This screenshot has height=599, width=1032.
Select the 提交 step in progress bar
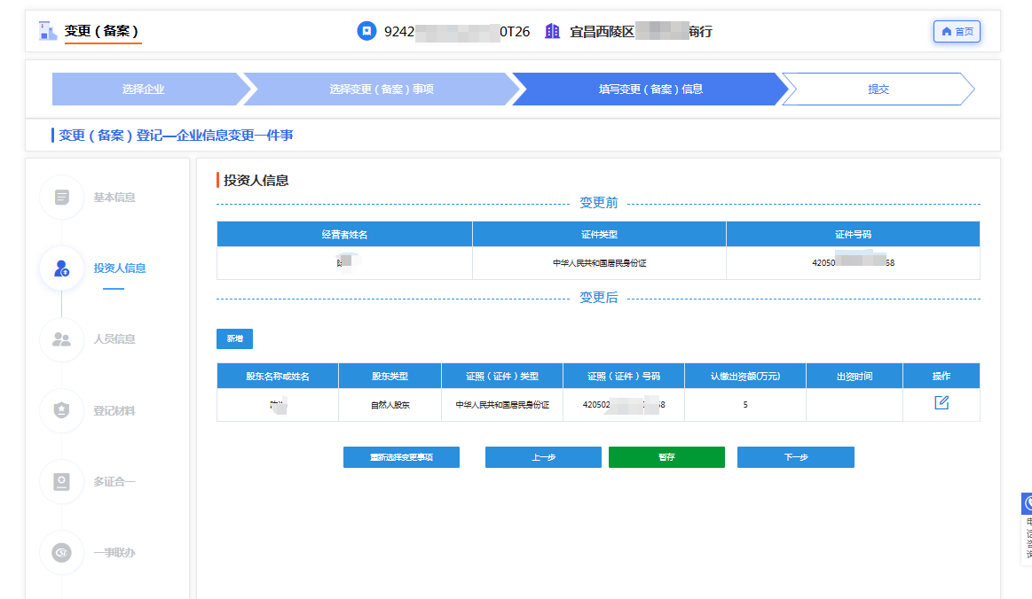878,89
